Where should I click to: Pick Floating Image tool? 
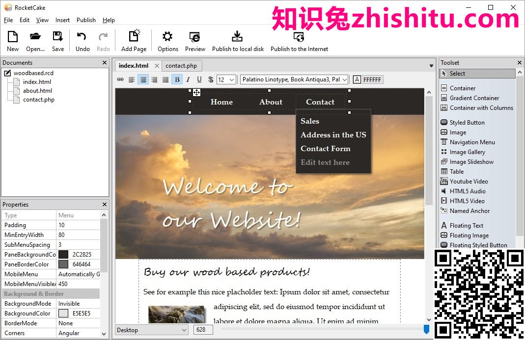pos(465,235)
